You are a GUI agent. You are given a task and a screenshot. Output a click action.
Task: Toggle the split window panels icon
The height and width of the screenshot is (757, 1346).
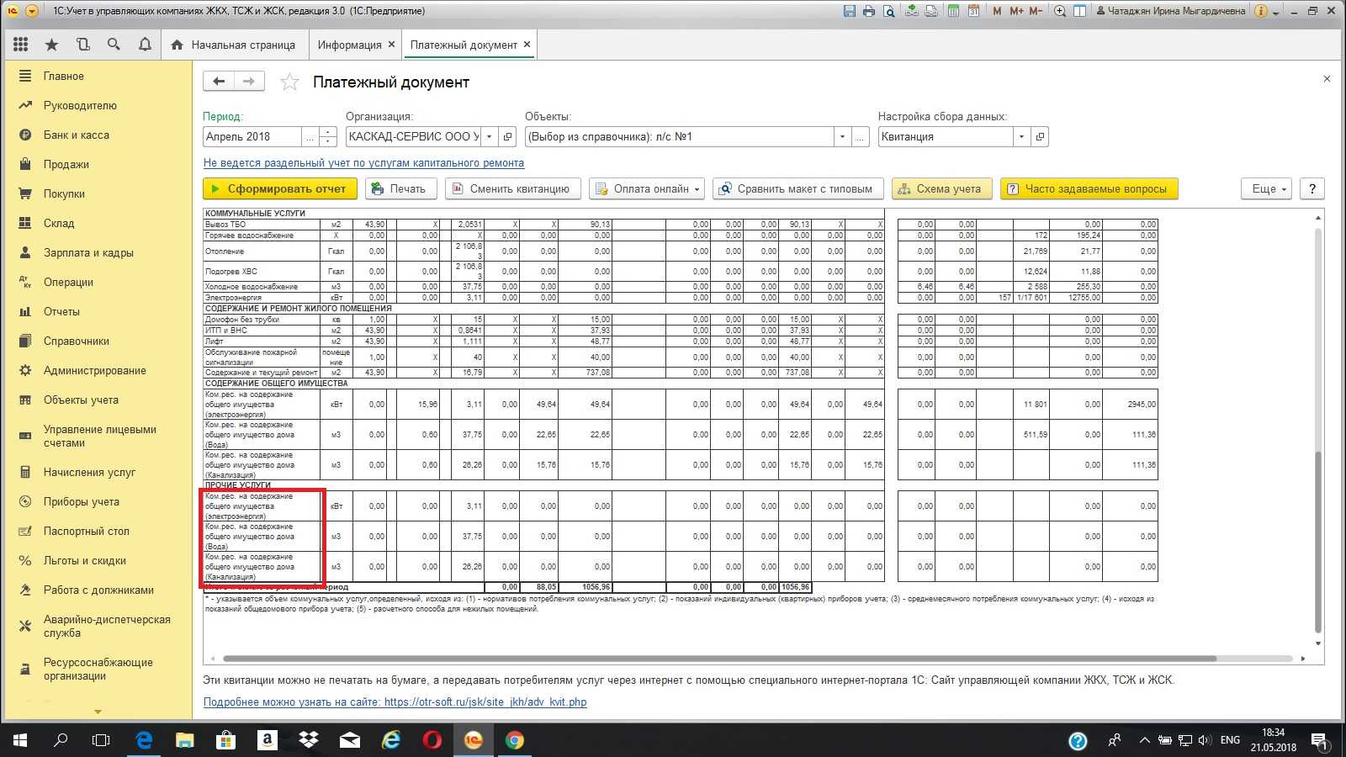click(x=1079, y=11)
